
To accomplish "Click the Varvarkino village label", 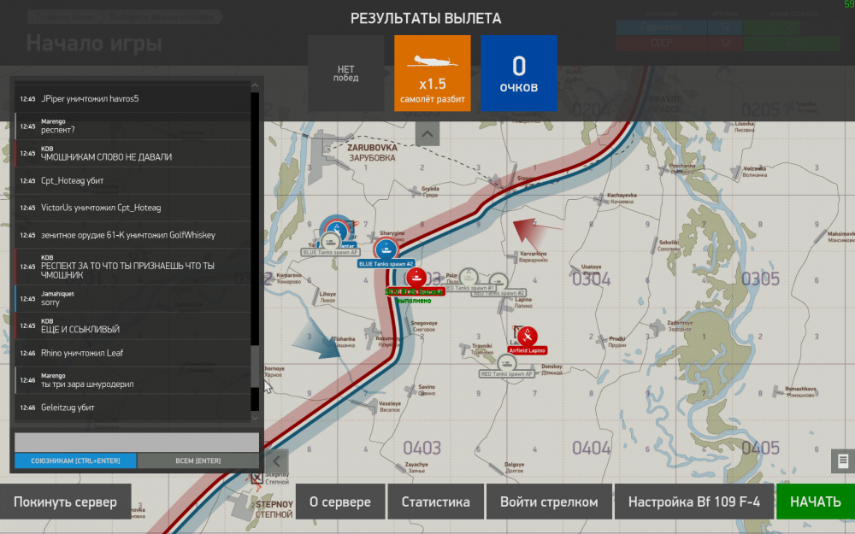I will click(534, 256).
